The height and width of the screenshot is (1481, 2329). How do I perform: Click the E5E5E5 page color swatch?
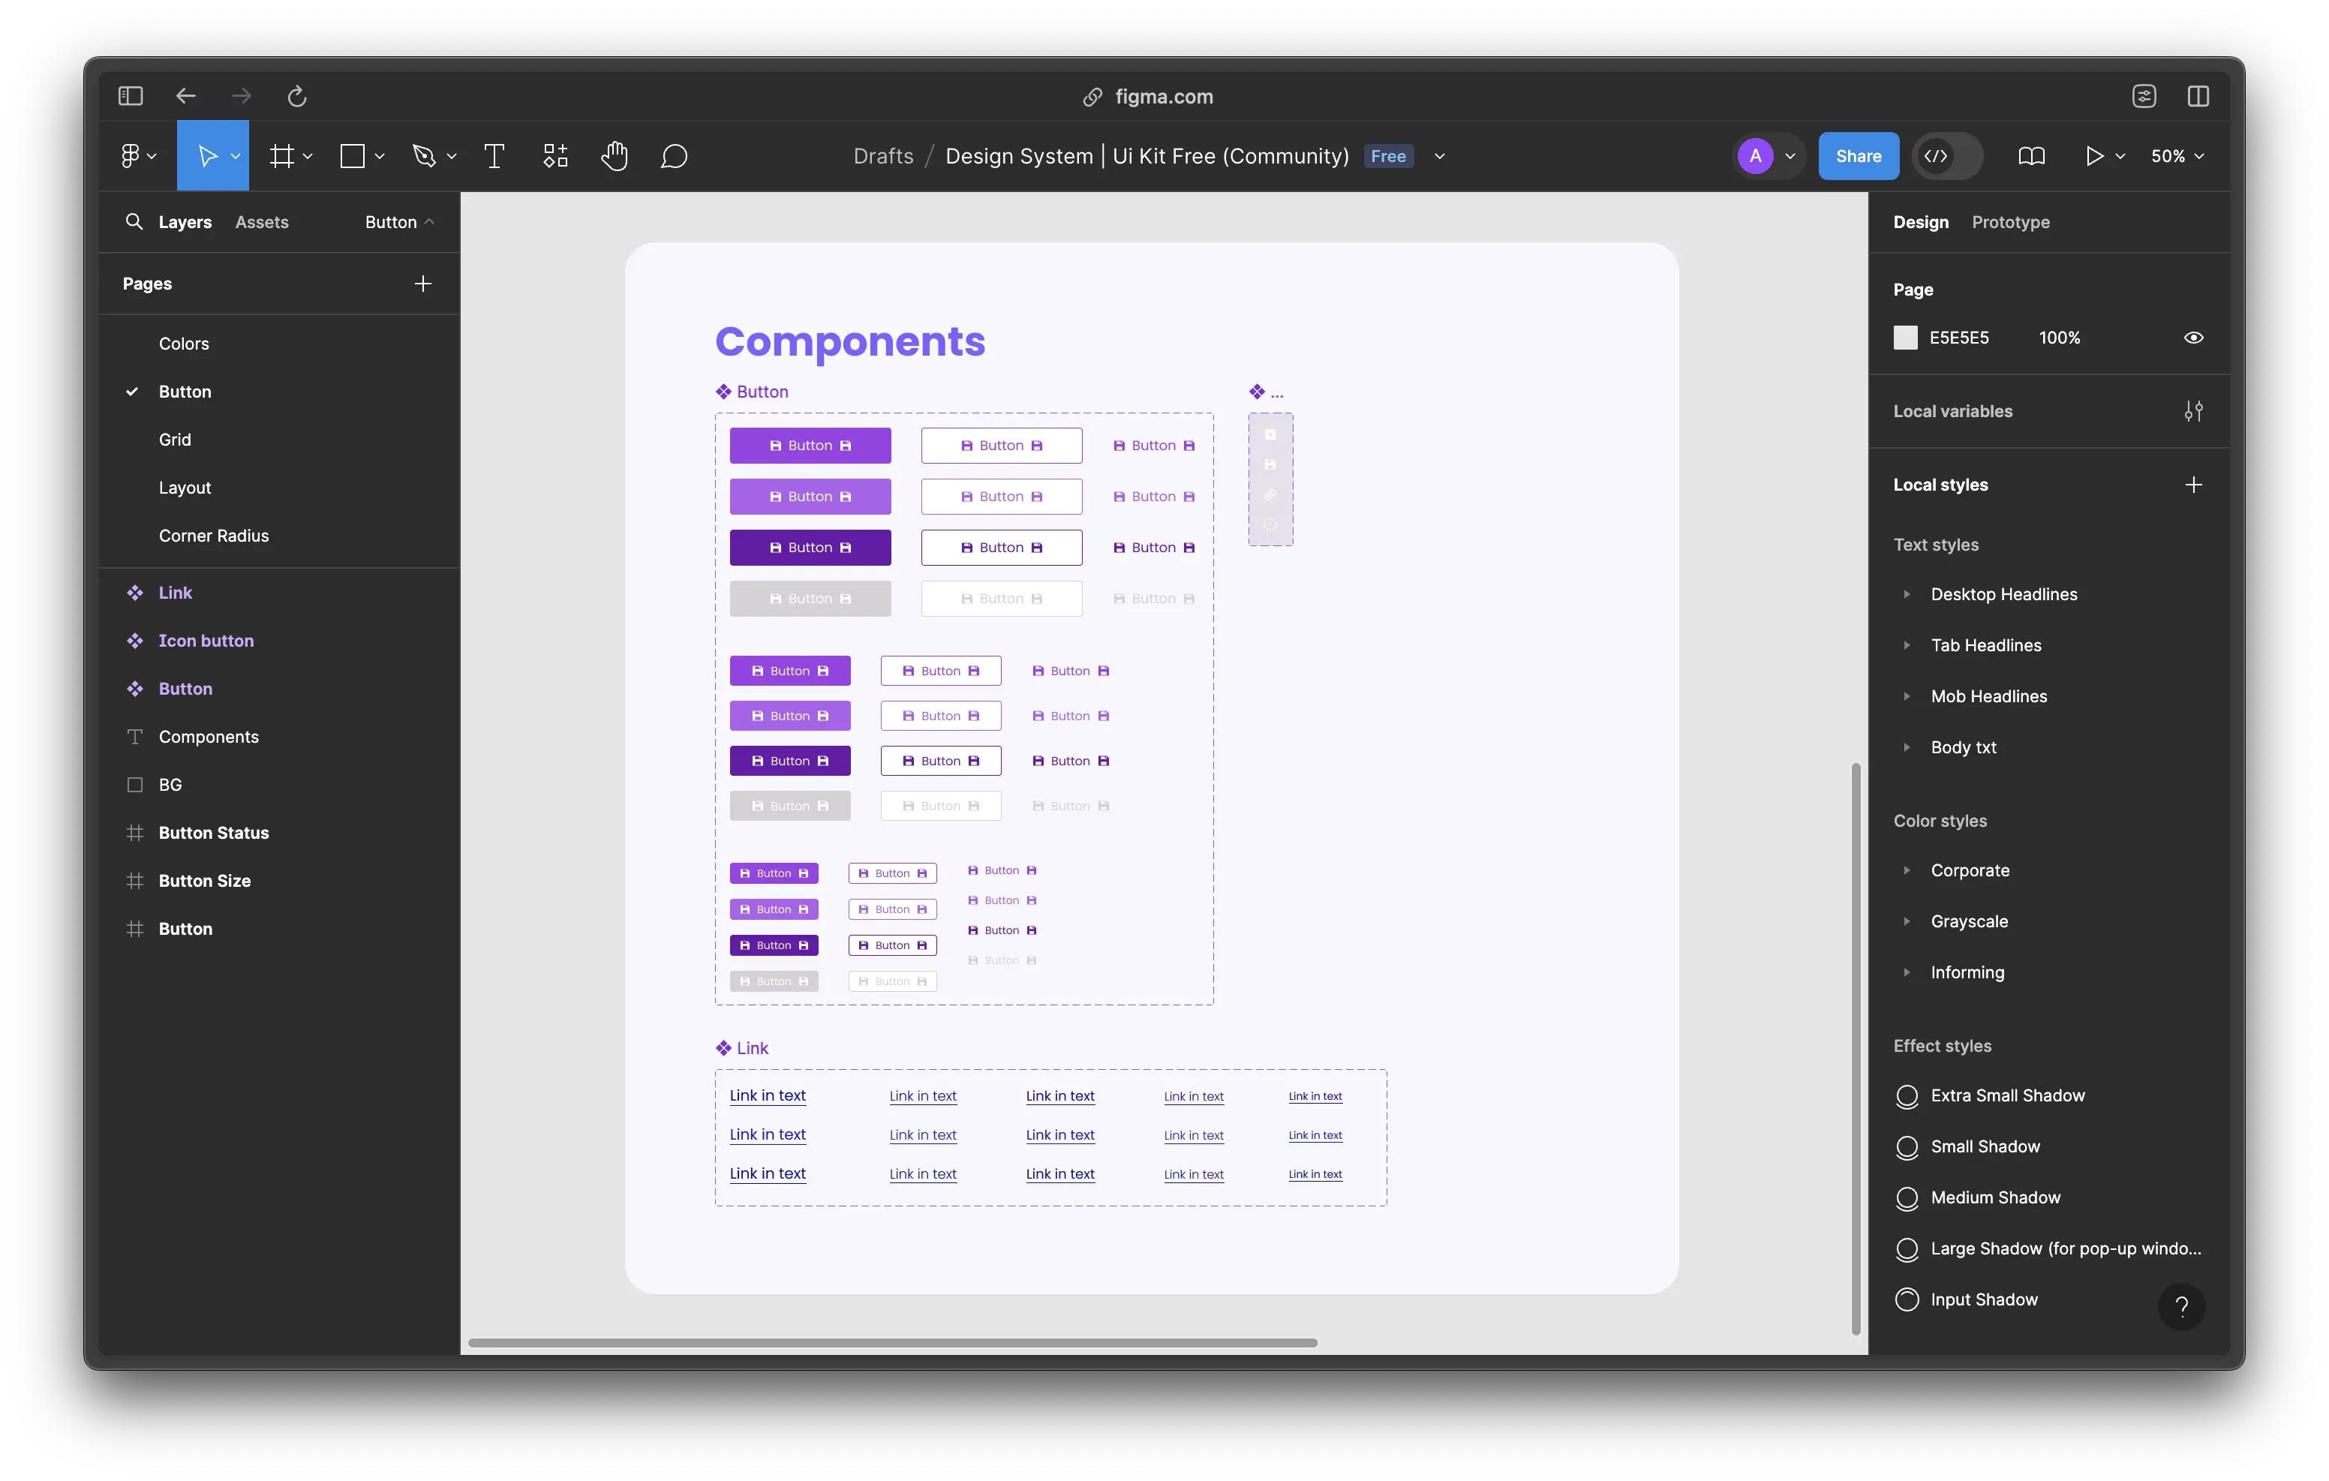pyautogui.click(x=1904, y=338)
